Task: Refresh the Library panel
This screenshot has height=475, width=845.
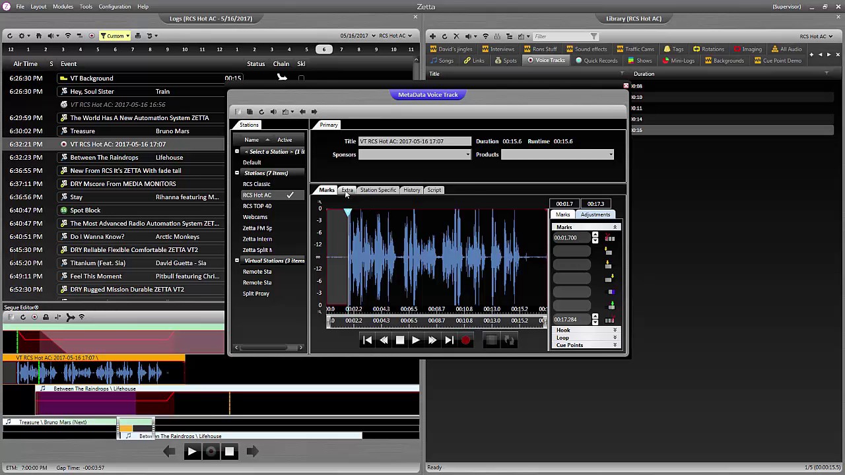Action: tap(444, 36)
